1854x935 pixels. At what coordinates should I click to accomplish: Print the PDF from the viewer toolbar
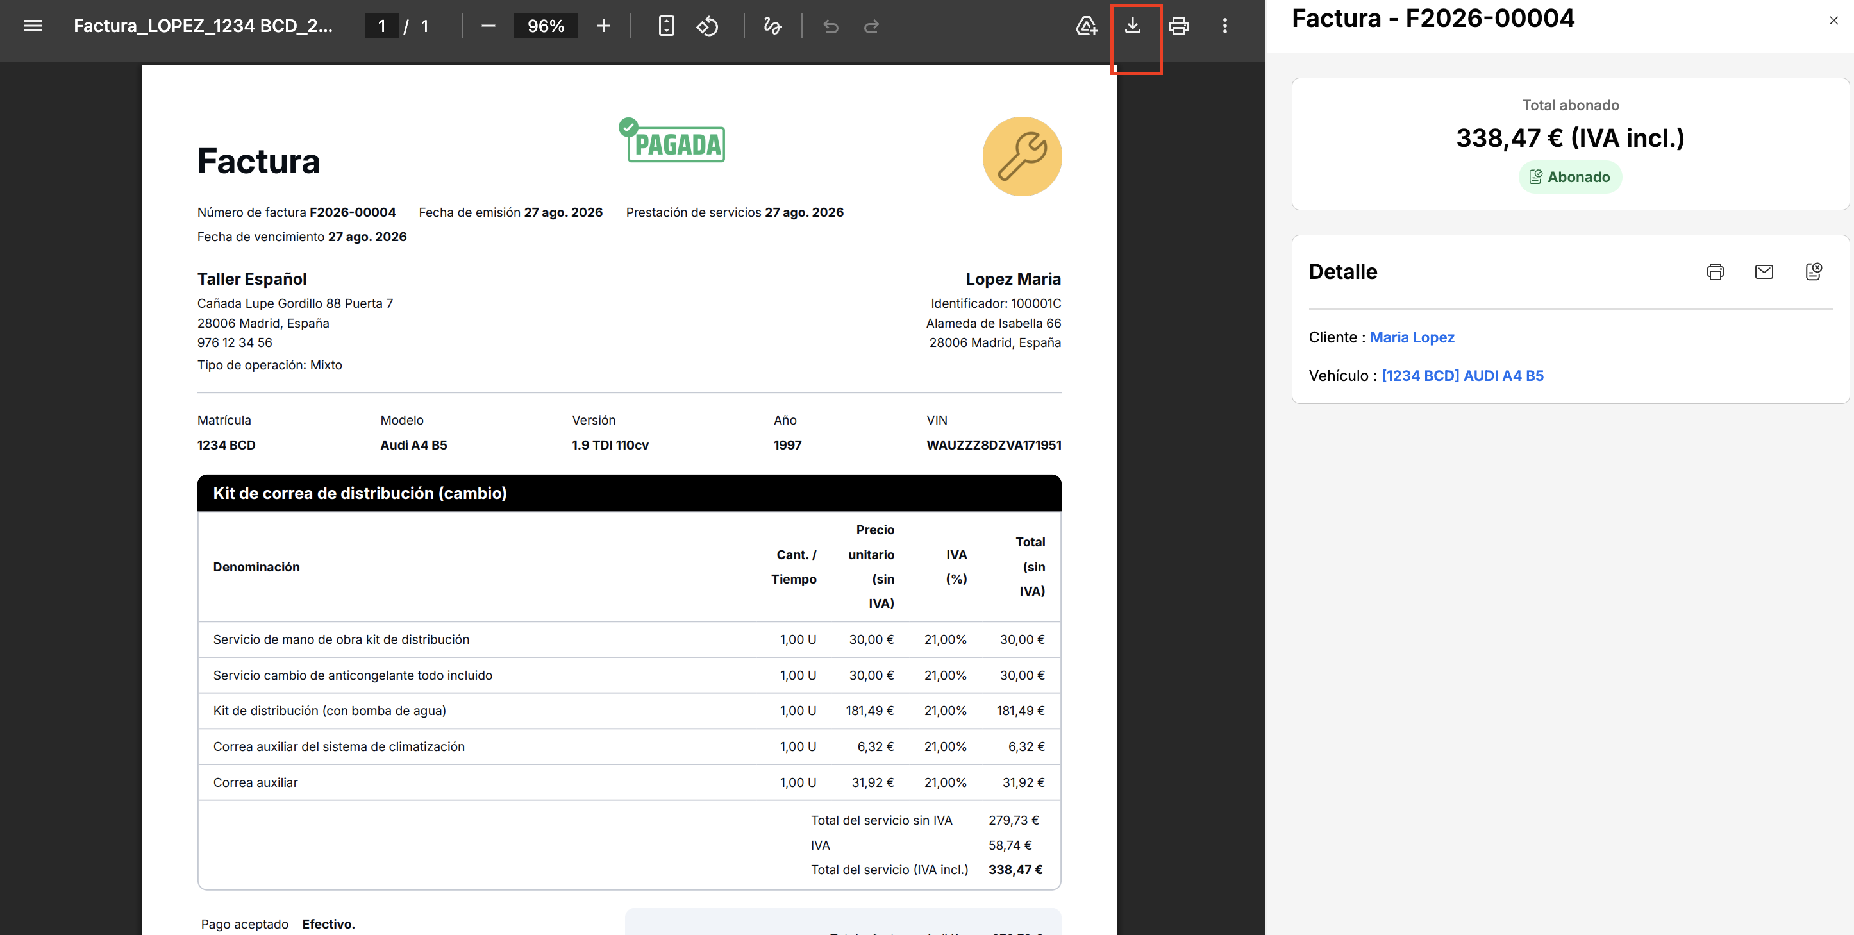[x=1178, y=26]
